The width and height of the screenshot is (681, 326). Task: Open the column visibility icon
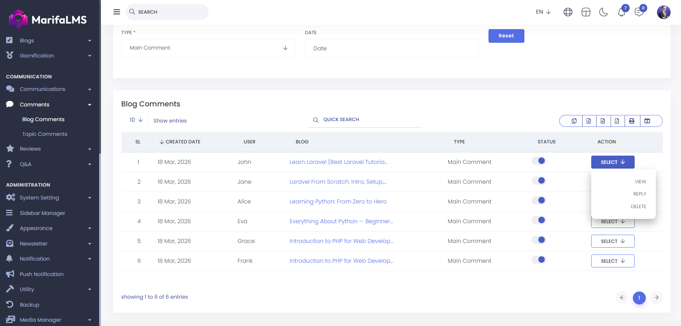coord(647,121)
